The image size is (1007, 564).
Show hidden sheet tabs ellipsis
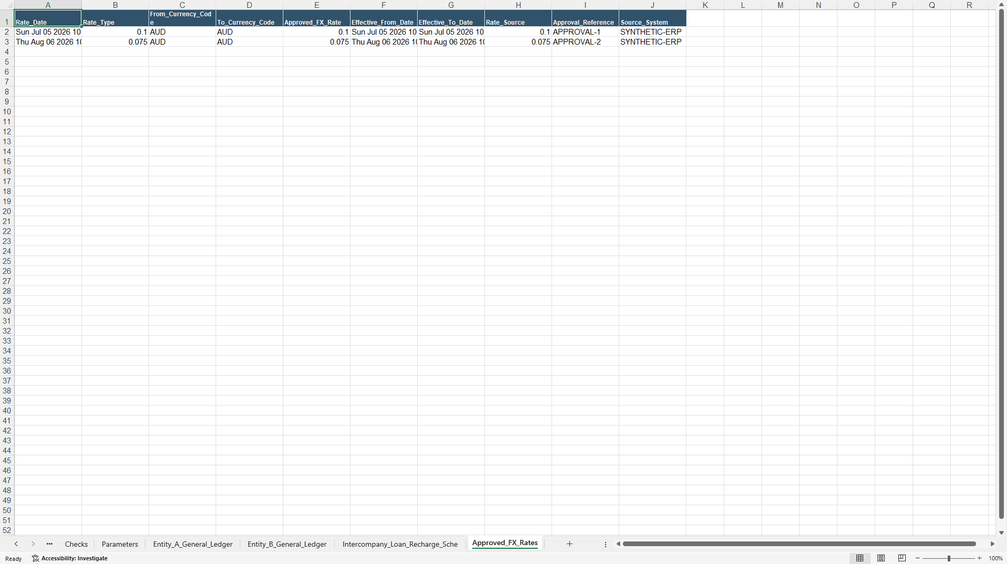50,544
